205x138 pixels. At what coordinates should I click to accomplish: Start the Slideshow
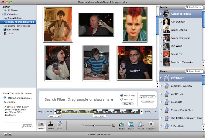(151, 125)
